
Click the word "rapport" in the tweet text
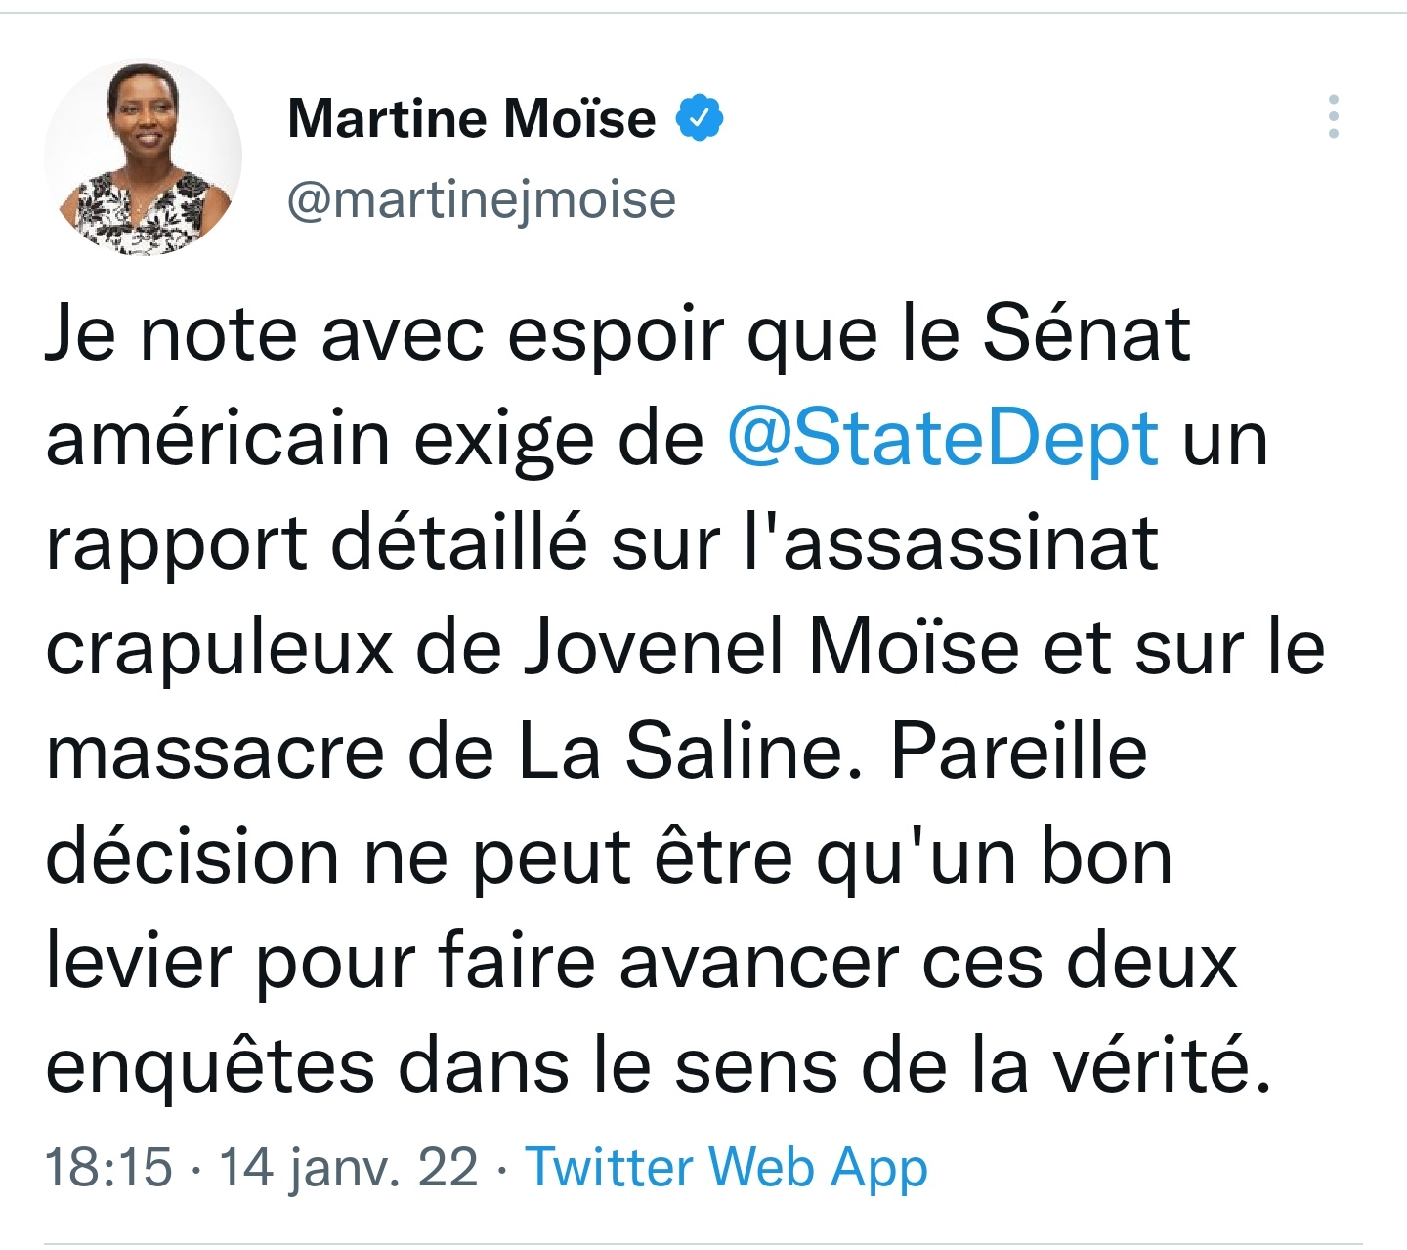click(177, 543)
